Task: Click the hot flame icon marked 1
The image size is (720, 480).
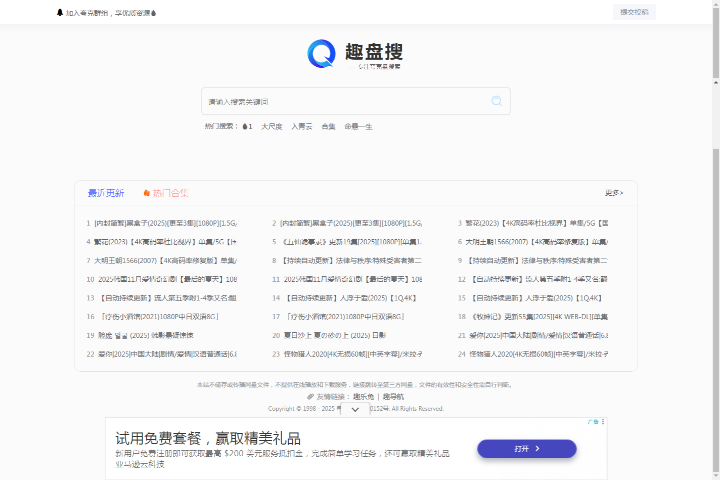Action: [x=246, y=126]
